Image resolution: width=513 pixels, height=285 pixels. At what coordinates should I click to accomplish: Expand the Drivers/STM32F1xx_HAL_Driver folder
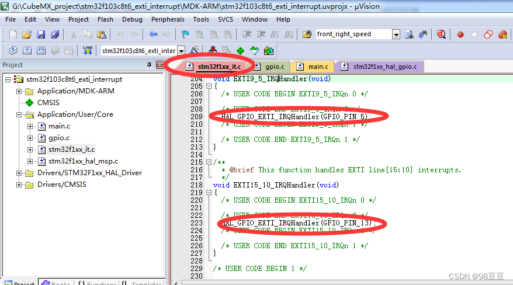tap(19, 173)
